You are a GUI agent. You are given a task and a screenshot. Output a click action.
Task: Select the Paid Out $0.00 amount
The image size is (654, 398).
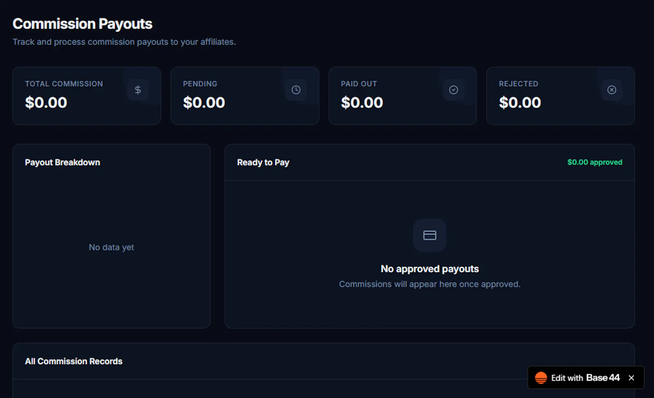coord(362,102)
